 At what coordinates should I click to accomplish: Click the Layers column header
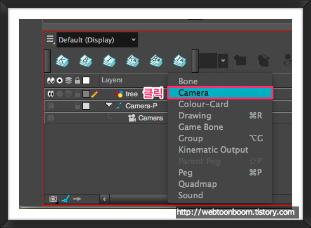pyautogui.click(x=112, y=80)
